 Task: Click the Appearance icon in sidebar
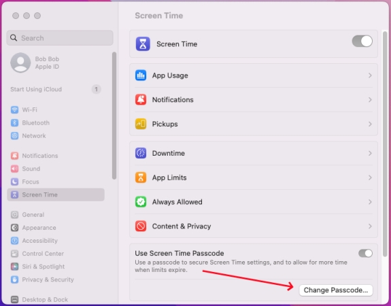pyautogui.click(x=14, y=228)
